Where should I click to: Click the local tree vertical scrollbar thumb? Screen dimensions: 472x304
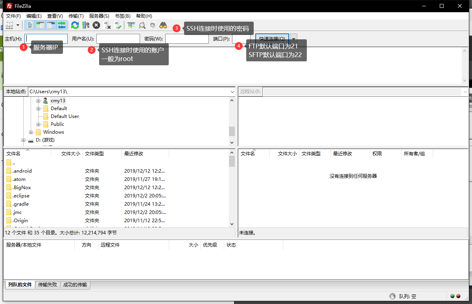pos(232,131)
